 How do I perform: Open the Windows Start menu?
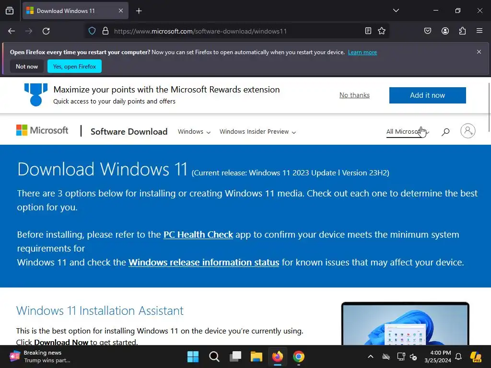pyautogui.click(x=193, y=356)
